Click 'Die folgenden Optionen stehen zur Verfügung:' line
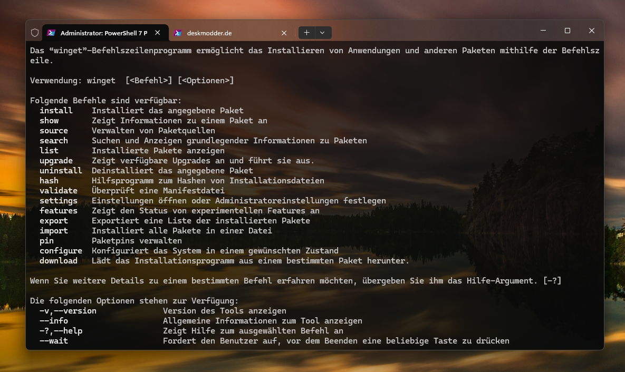625x372 pixels. tap(134, 301)
